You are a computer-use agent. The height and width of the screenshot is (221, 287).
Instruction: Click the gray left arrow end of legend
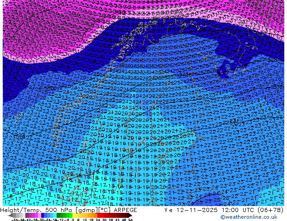coord(10,215)
